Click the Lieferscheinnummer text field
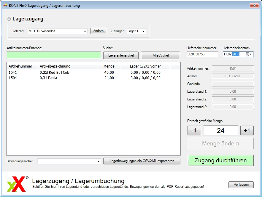The image size is (262, 197). point(202,54)
